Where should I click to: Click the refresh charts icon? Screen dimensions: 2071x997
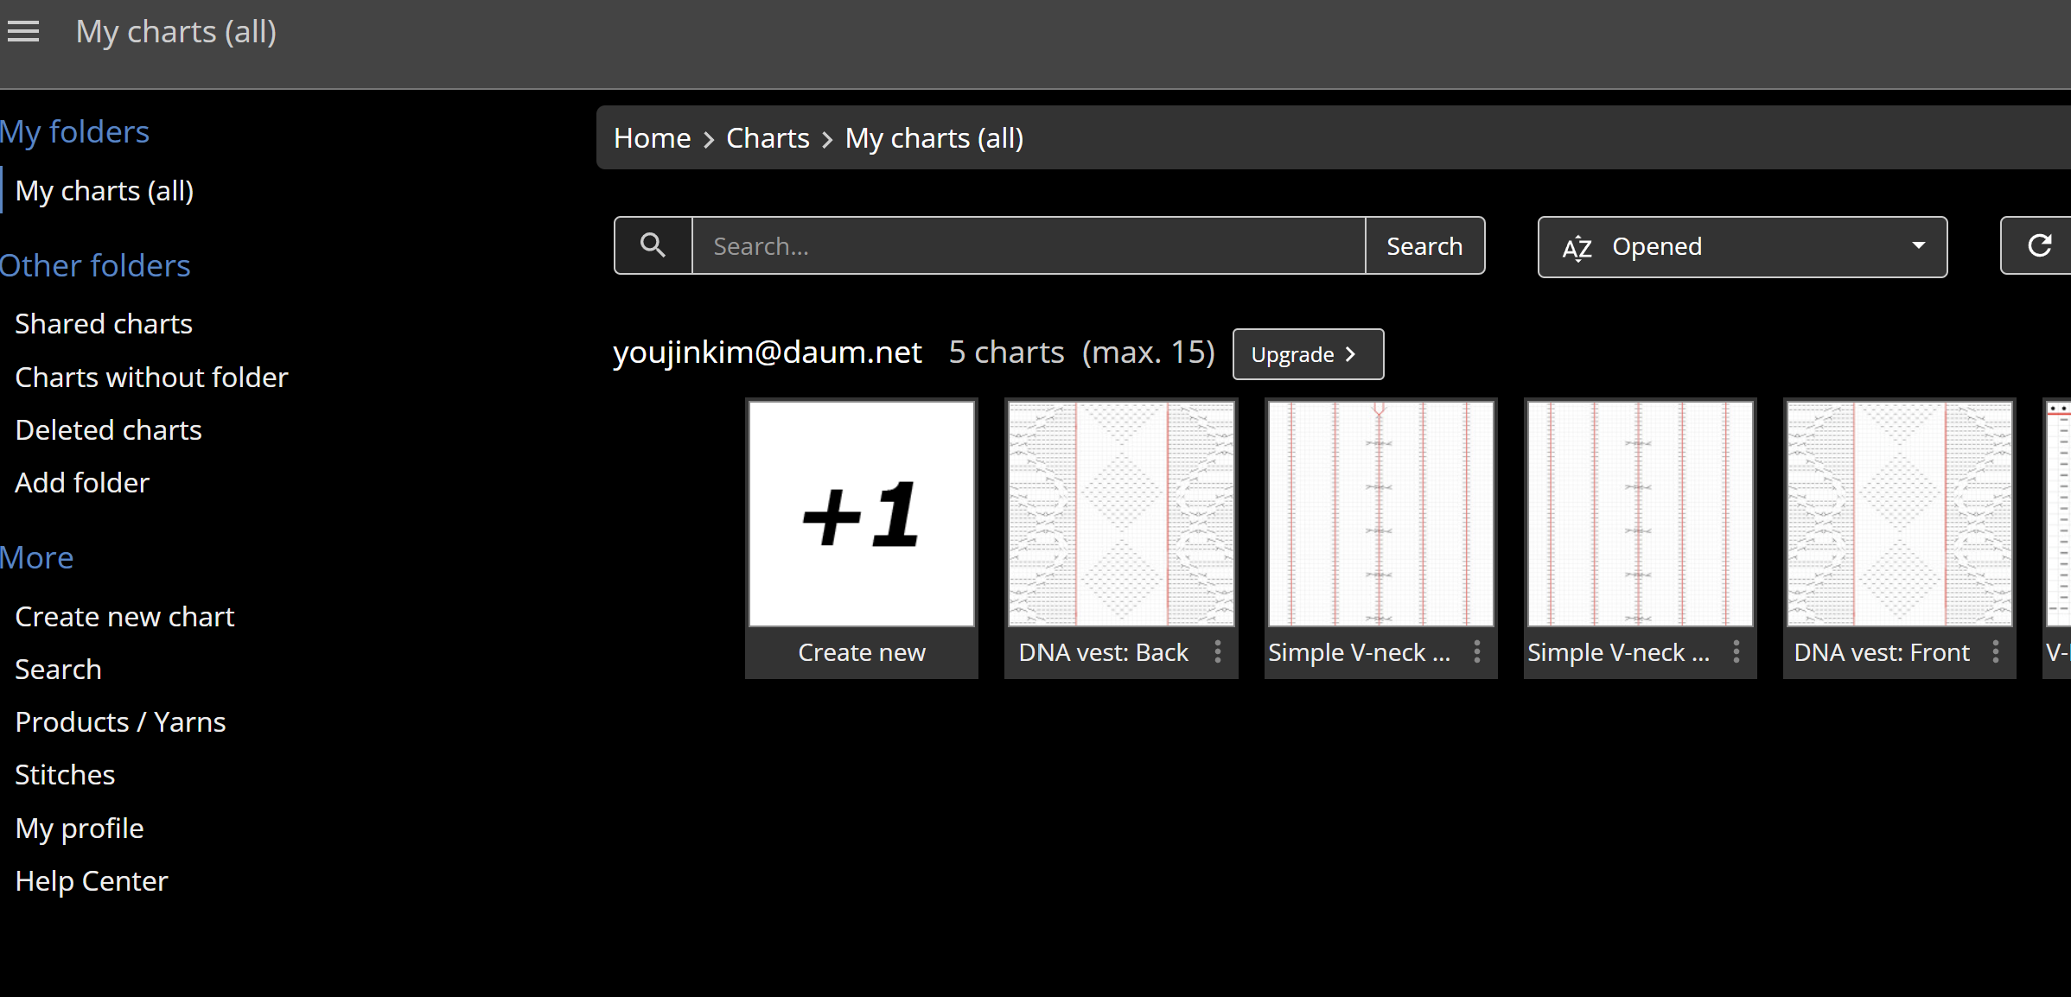pos(2039,246)
